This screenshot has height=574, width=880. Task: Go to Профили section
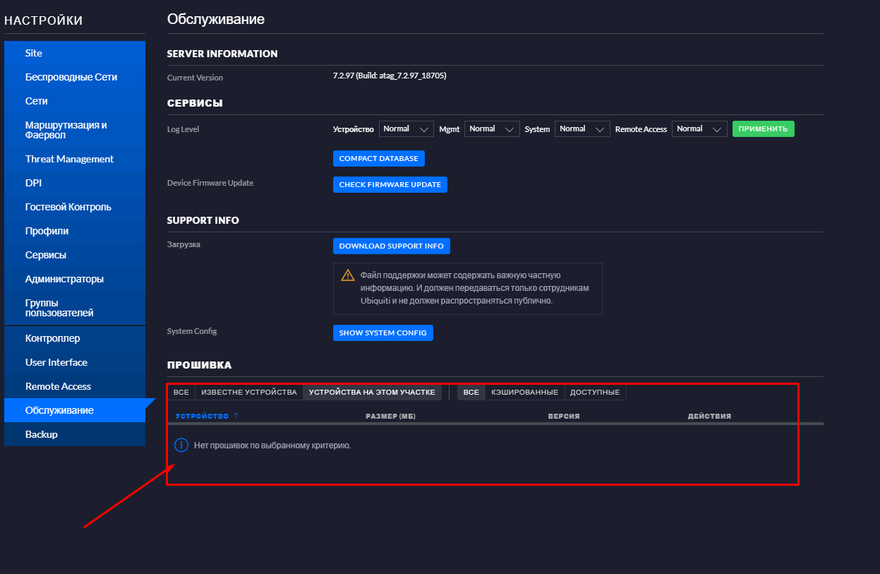75,231
